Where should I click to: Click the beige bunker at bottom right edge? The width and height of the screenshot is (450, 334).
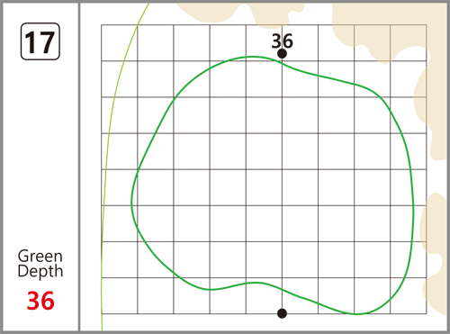tap(435, 255)
